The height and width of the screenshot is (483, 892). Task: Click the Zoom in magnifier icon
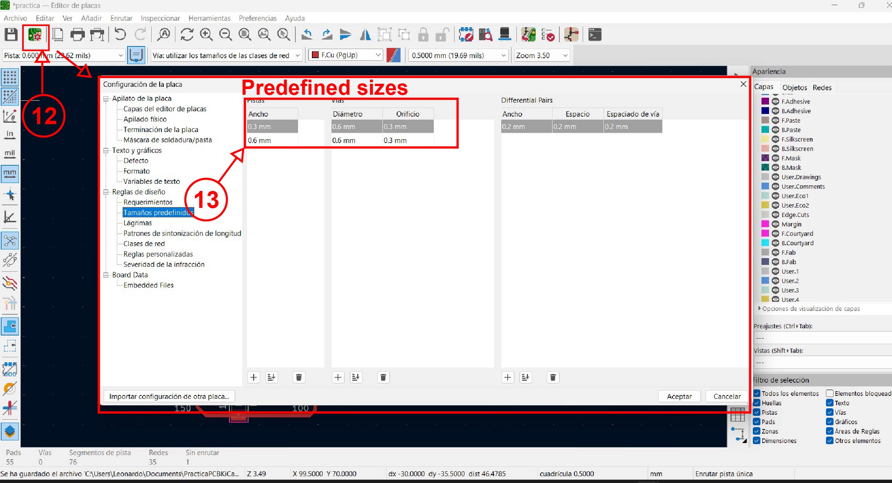pyautogui.click(x=206, y=35)
